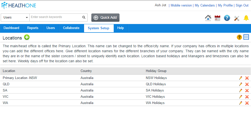Image resolution: width=251 pixels, height=124 pixels.
Task: Click the blue help question mark icon
Action: 227,18
